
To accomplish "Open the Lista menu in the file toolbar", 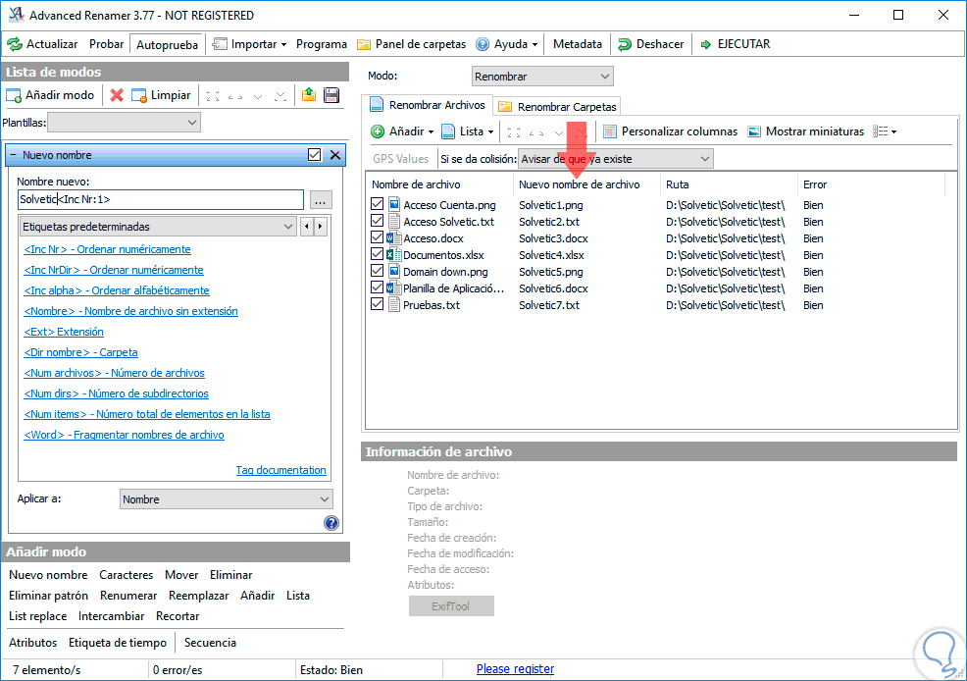I will (x=468, y=131).
